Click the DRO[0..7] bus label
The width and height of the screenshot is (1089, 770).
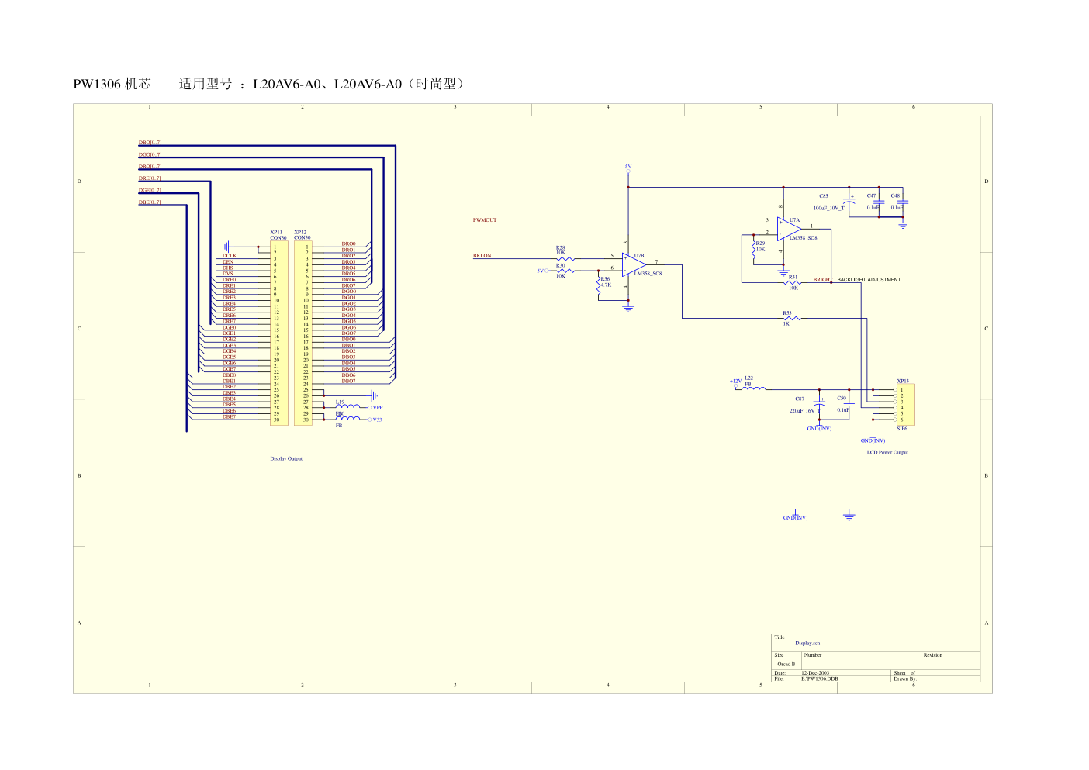tap(150, 167)
